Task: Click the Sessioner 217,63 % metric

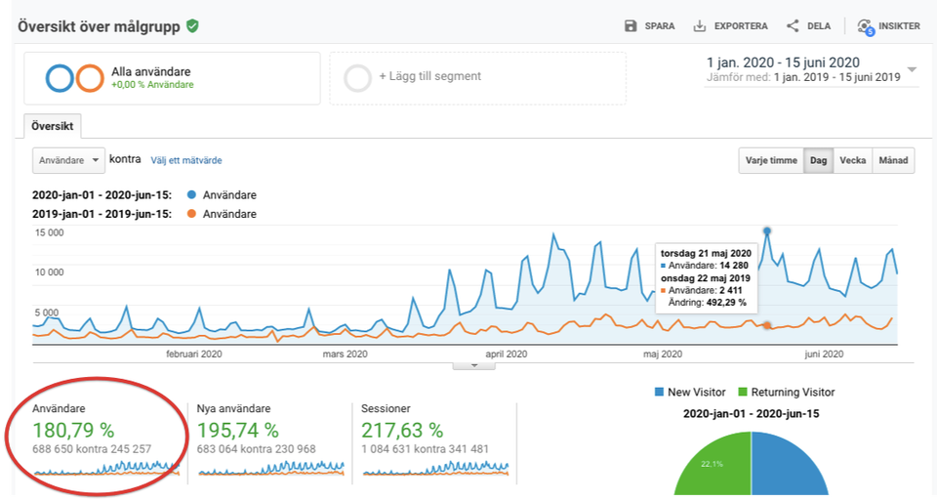Action: tap(402, 430)
